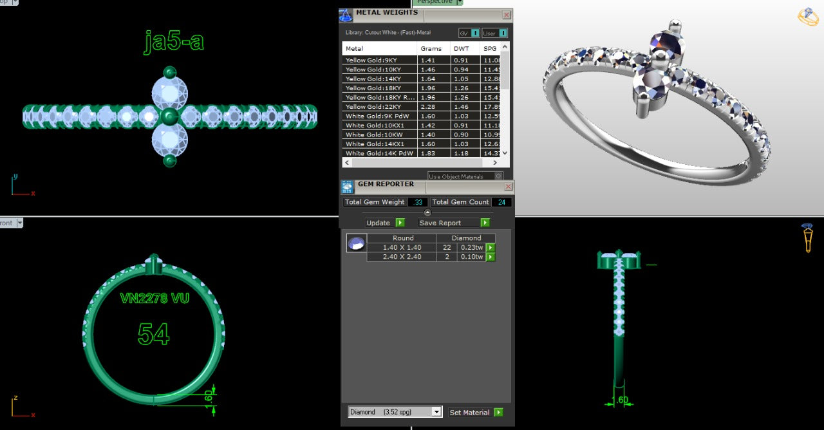The height and width of the screenshot is (430, 824).
Task: Click the Library: Cutout White label
Action: tap(388, 33)
